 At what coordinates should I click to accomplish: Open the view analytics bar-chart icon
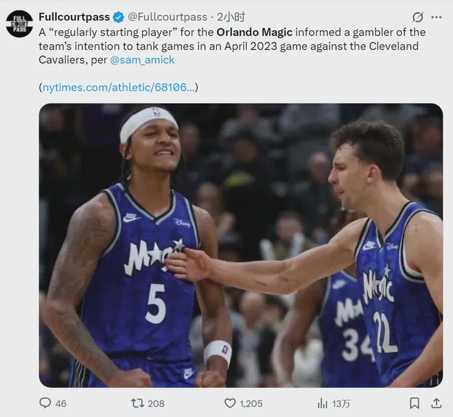click(x=322, y=403)
